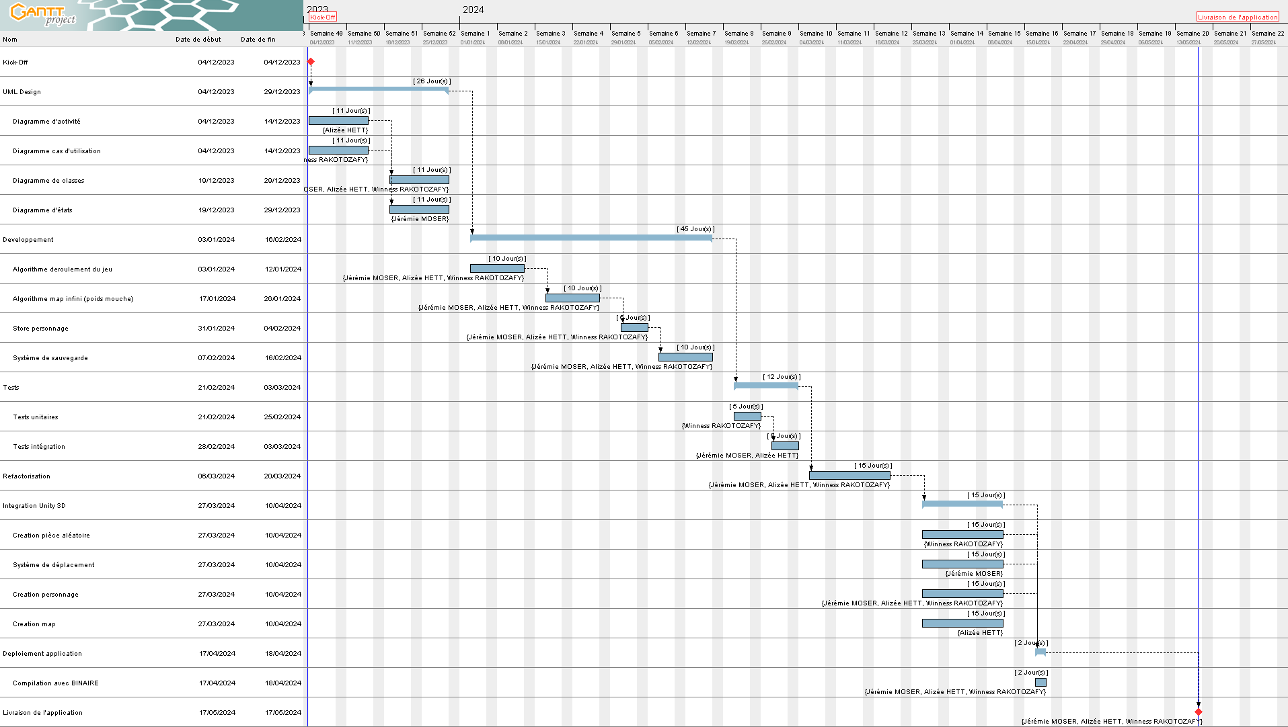Select the Tests parent task
This screenshot has width=1288, height=727.
click(11, 388)
